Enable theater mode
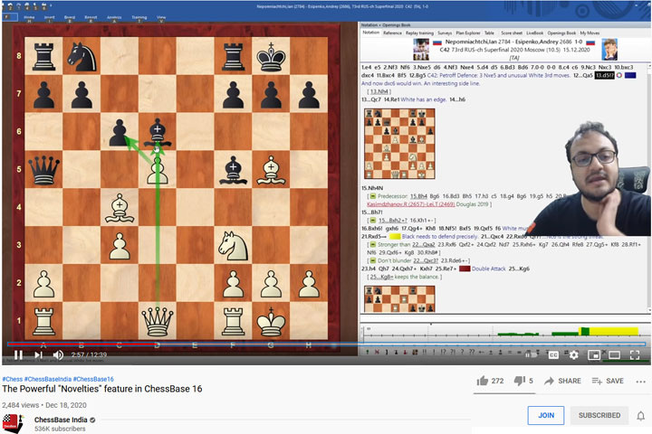Image resolution: width=652 pixels, height=434 pixels. coord(614,355)
